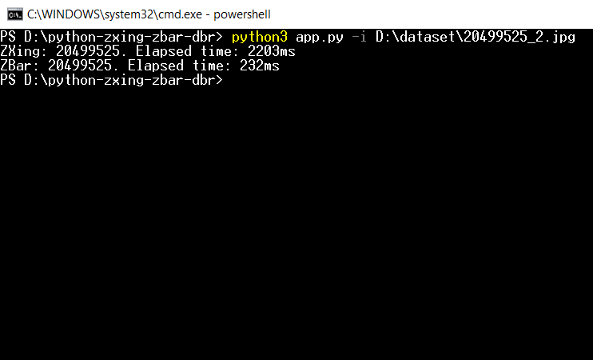593x360 pixels.
Task: Click the 2203ms elapsed time value
Action: coord(272,51)
